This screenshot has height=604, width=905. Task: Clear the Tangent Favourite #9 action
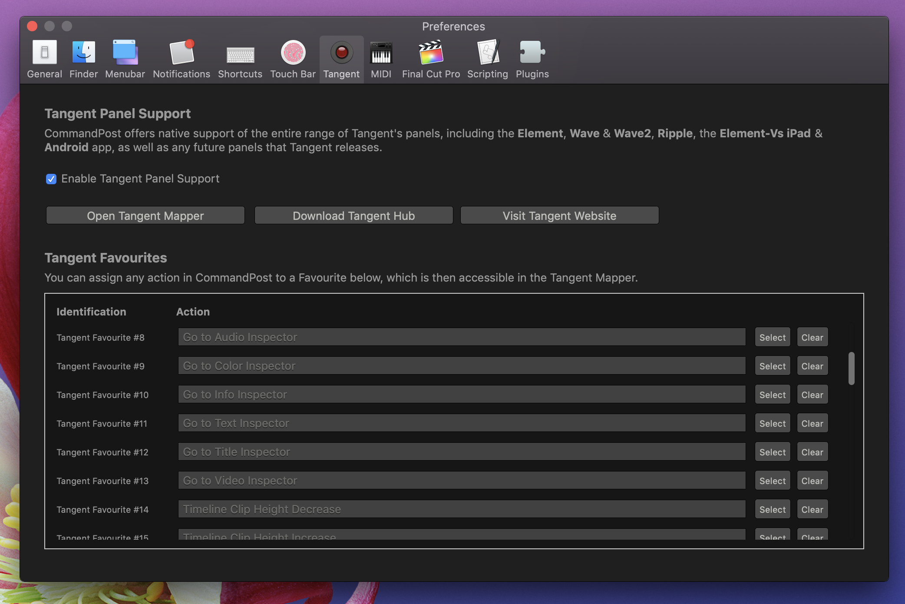(x=812, y=365)
